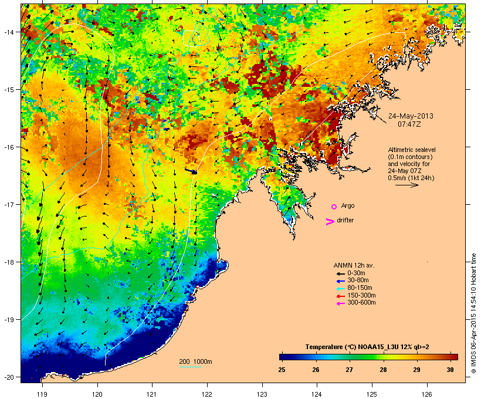
Task: Click the magenta drifter arrowhead legend marker
Action: pyautogui.click(x=330, y=222)
